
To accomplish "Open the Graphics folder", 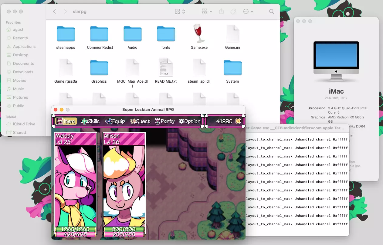I will tap(99, 68).
